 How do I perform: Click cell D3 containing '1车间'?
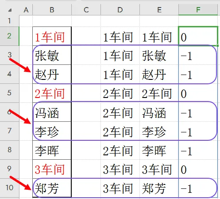point(120,55)
